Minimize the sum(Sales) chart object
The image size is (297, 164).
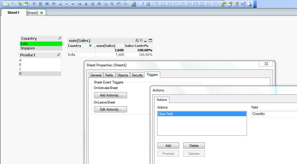(x=145, y=40)
